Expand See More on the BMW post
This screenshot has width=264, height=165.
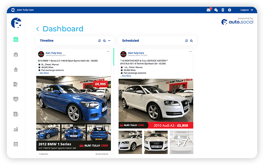(x=43, y=73)
